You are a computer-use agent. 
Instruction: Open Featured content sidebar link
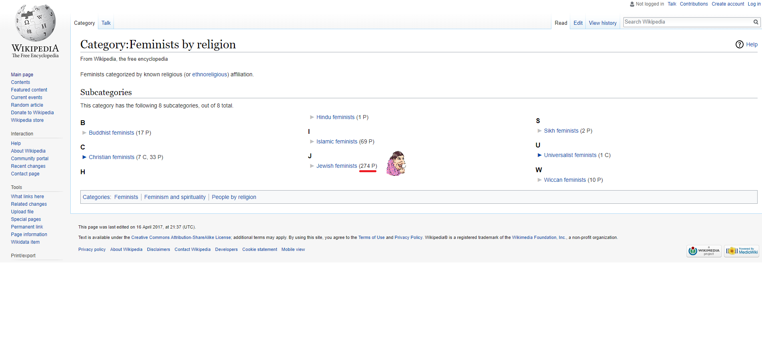pos(29,90)
